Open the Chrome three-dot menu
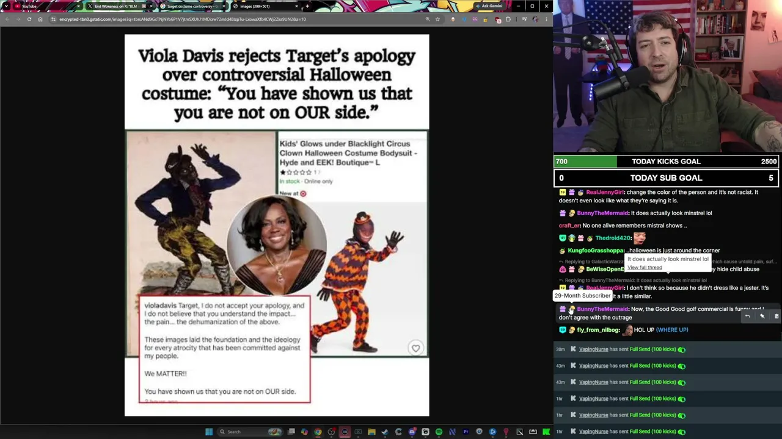The width and height of the screenshot is (782, 439). coord(546,19)
